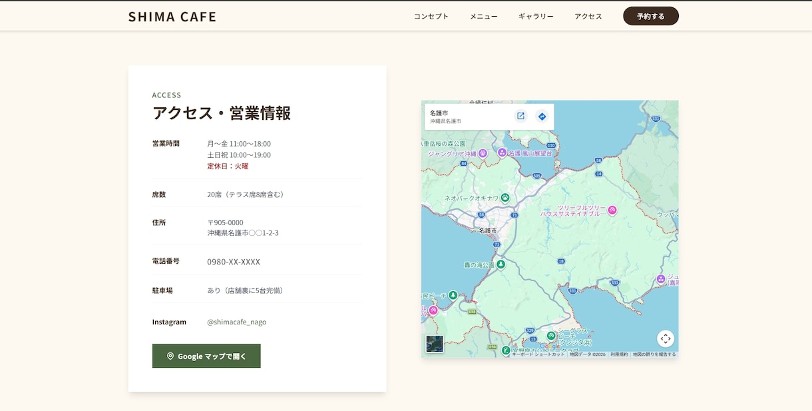Click the 月〜金 11:00〜18:00 hours line
The image size is (812, 411).
coord(239,144)
